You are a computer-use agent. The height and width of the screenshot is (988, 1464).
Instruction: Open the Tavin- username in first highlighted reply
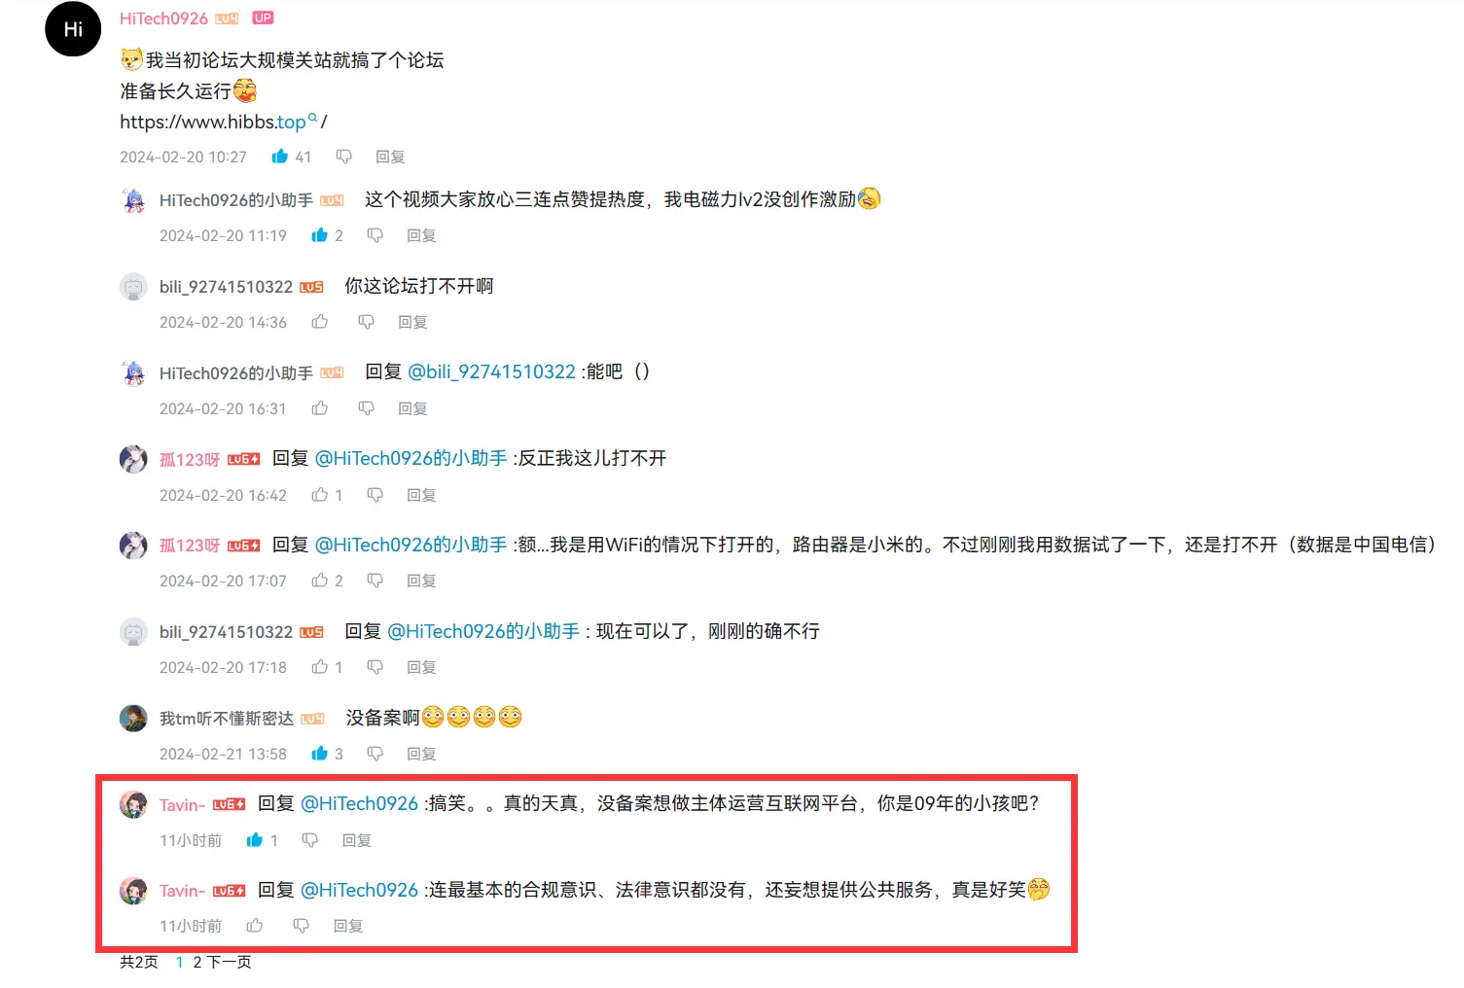tap(182, 804)
